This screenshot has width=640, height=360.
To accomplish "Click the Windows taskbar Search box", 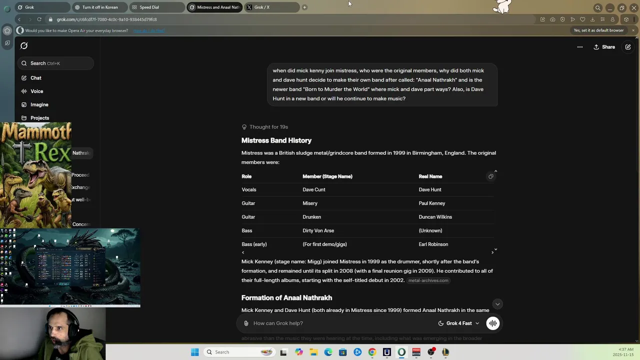I will [x=240, y=352].
